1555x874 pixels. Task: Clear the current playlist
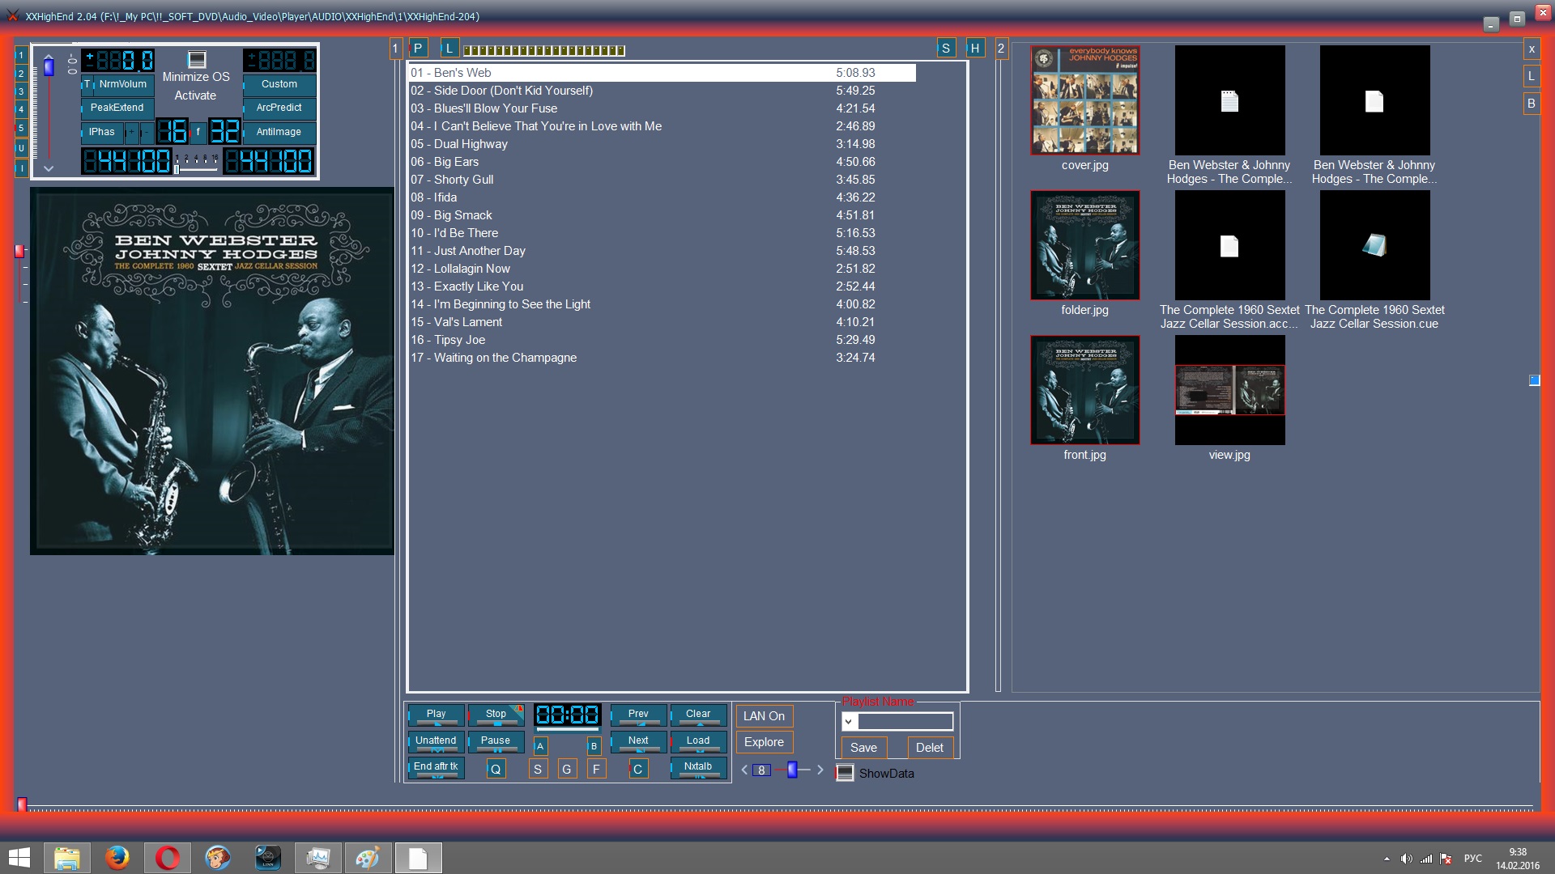pos(698,714)
